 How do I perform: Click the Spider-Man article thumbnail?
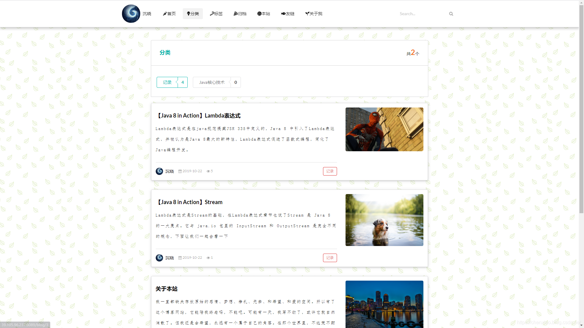pos(384,129)
